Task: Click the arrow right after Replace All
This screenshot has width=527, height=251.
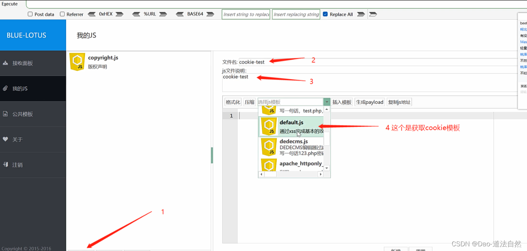Action: point(361,14)
